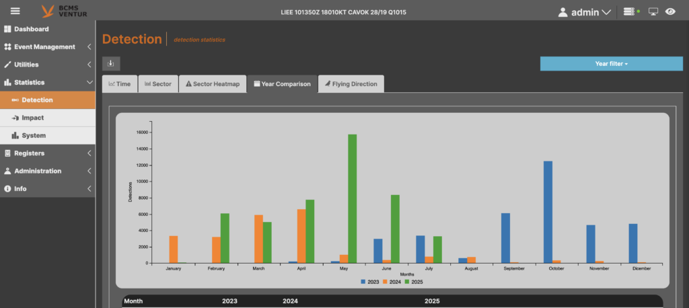Click the 2024 table column header

point(290,301)
